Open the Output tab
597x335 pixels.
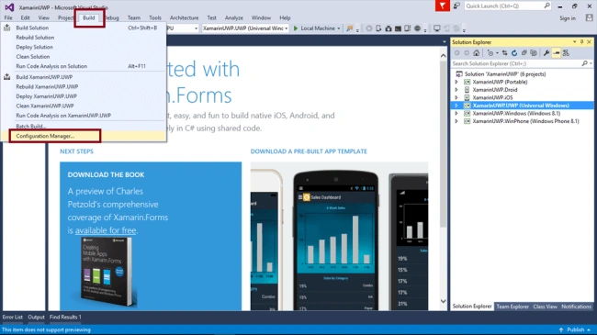pyautogui.click(x=36, y=317)
